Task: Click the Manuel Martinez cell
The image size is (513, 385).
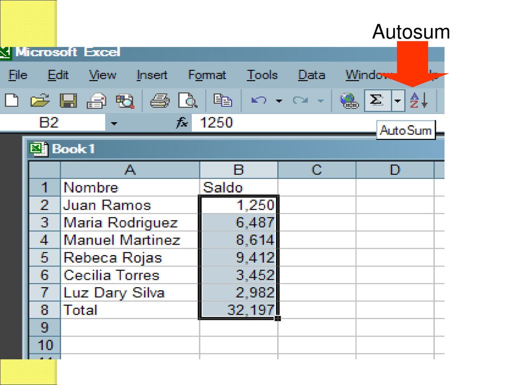Action: [130, 240]
